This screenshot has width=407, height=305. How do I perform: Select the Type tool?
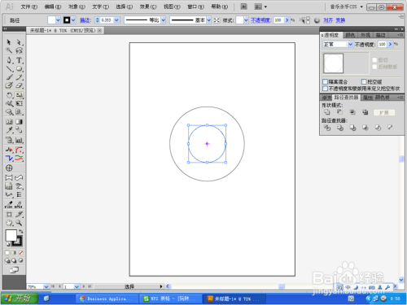19,60
